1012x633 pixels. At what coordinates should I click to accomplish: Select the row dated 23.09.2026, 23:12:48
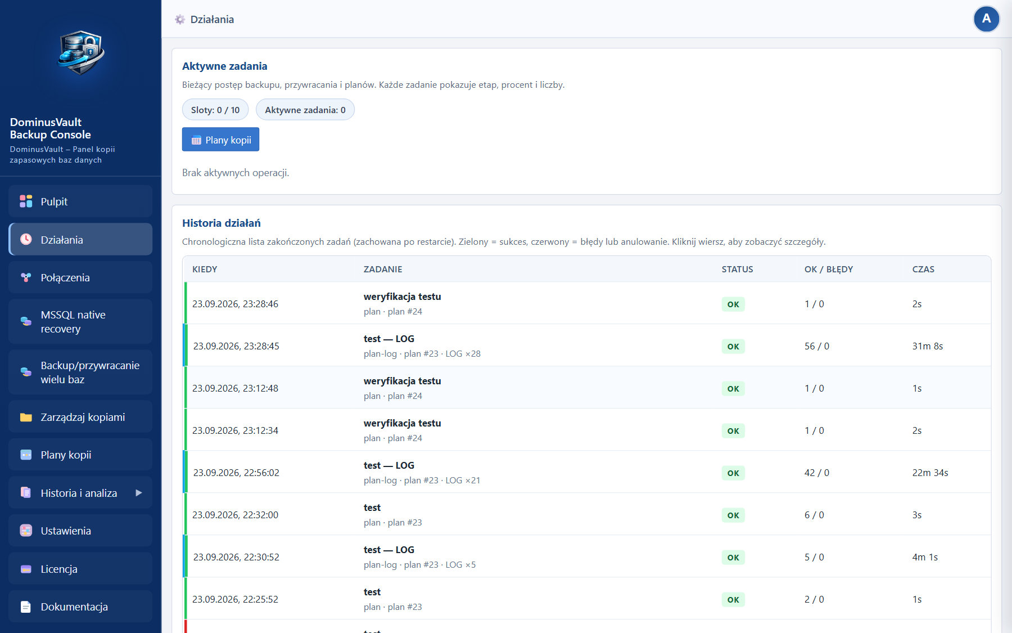pos(588,388)
